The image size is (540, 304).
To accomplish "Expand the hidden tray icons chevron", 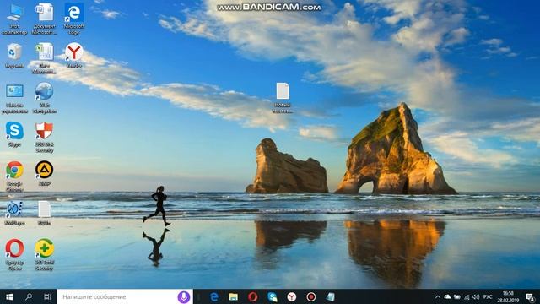I will 438,296.
